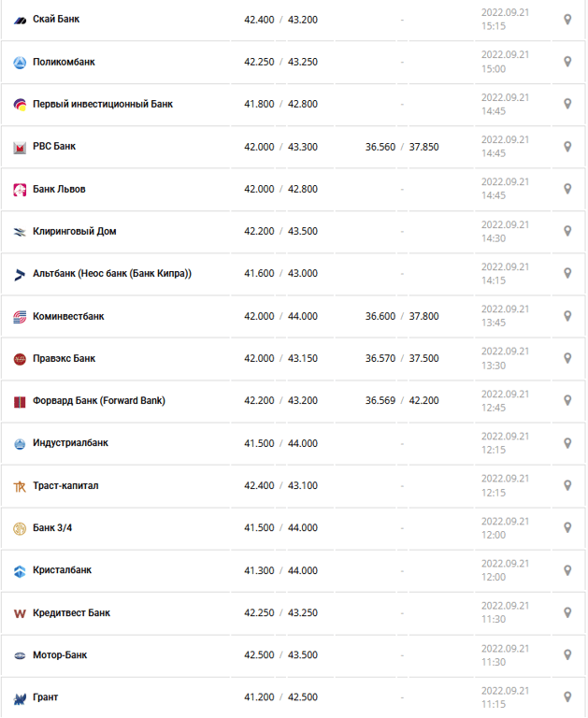
Task: Click Форвард Банк rate 36.569 / 42.200
Action: pyautogui.click(x=402, y=401)
